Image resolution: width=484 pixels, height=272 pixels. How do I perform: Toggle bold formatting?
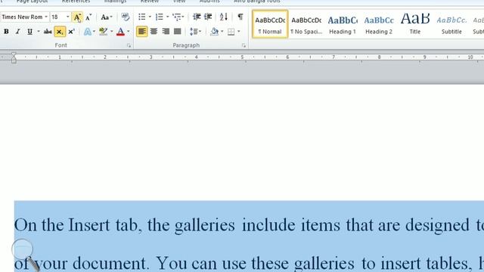click(x=6, y=32)
